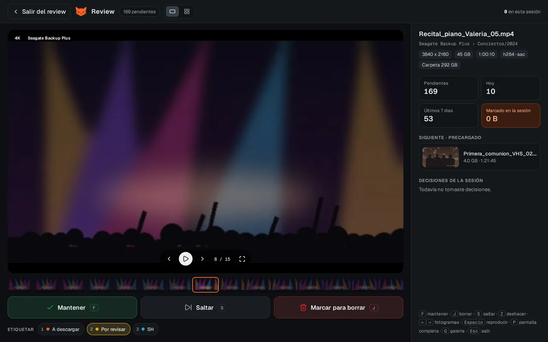Image resolution: width=548 pixels, height=342 pixels.
Task: Click Salir del review button
Action: 39,12
